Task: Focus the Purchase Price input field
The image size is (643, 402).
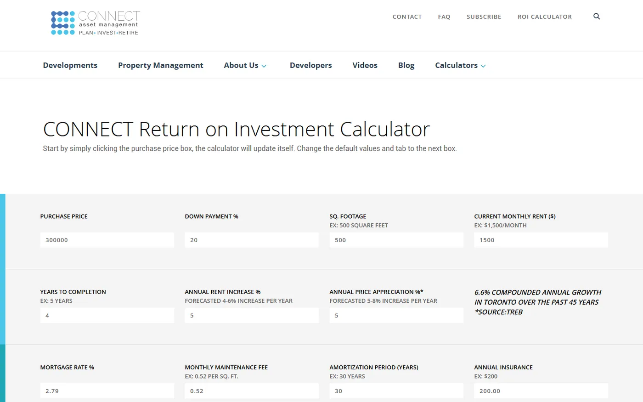Action: click(x=107, y=240)
